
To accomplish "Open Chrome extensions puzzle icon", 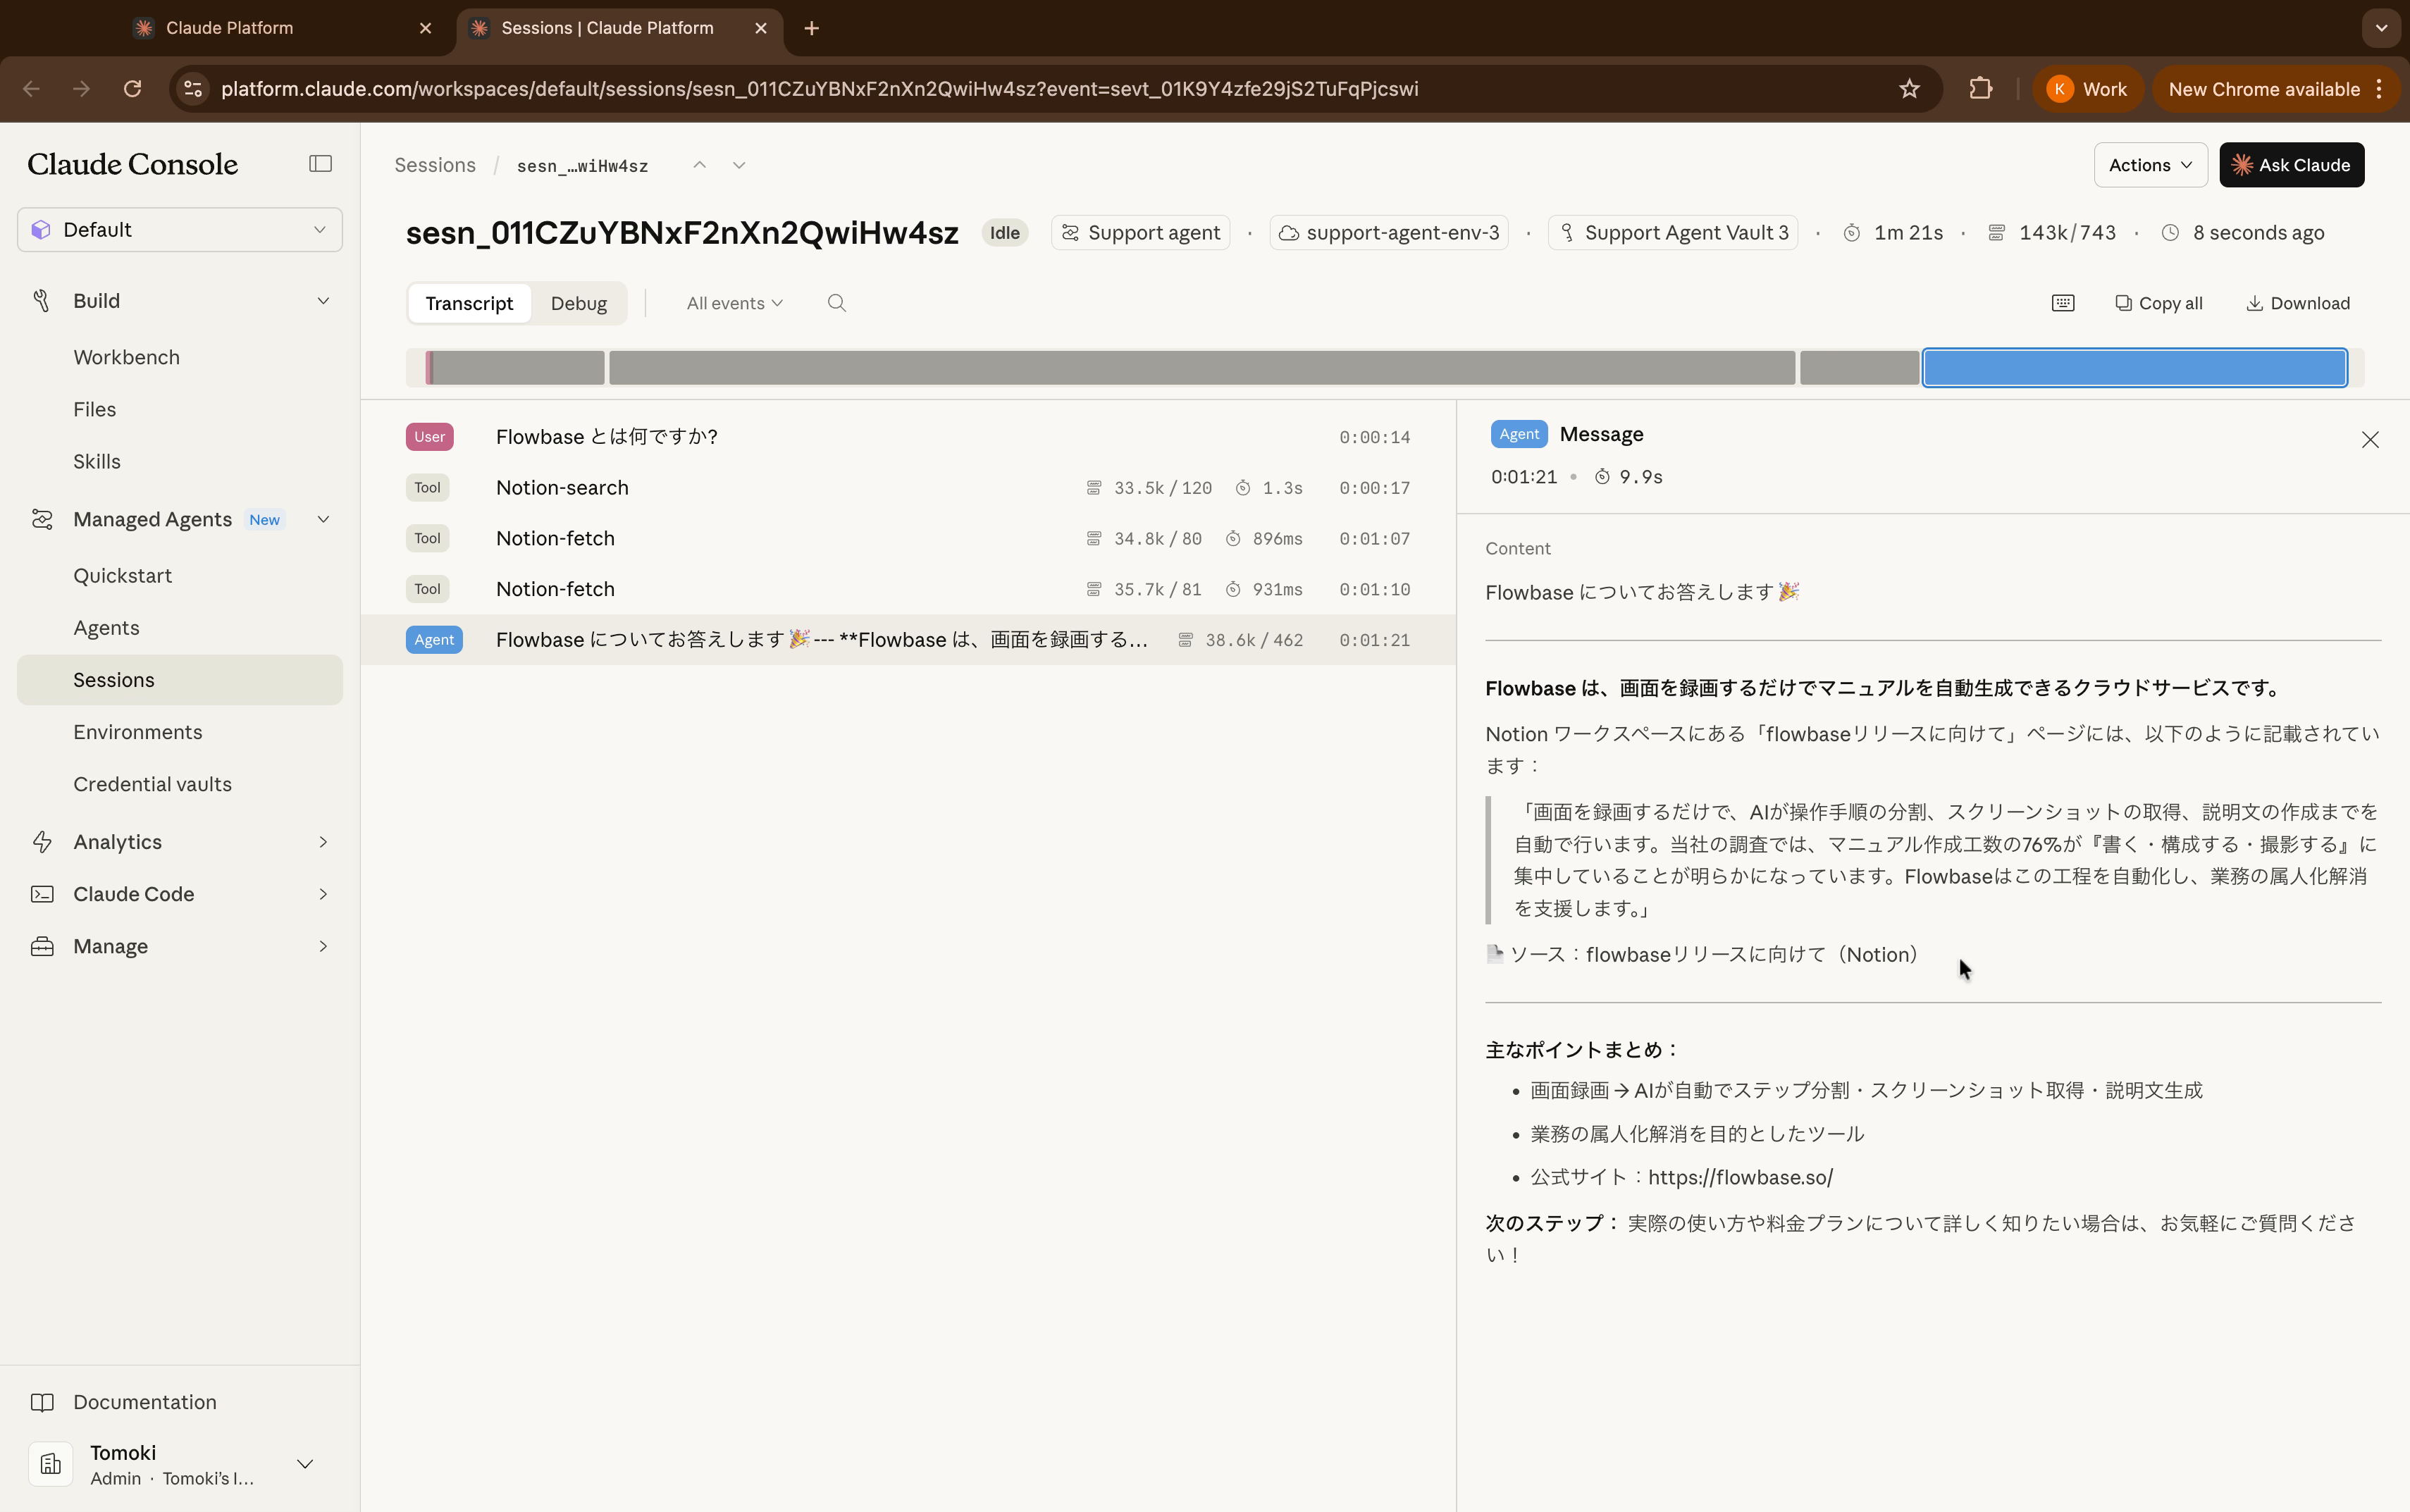I will tap(1981, 89).
